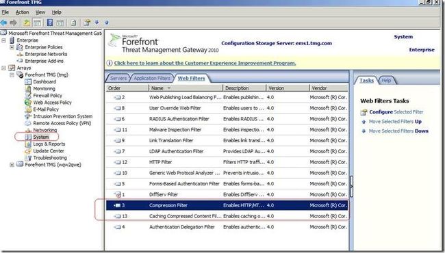The image size is (445, 253).
Task: Select the RADIUS Authentication Filter row
Action: point(227,119)
